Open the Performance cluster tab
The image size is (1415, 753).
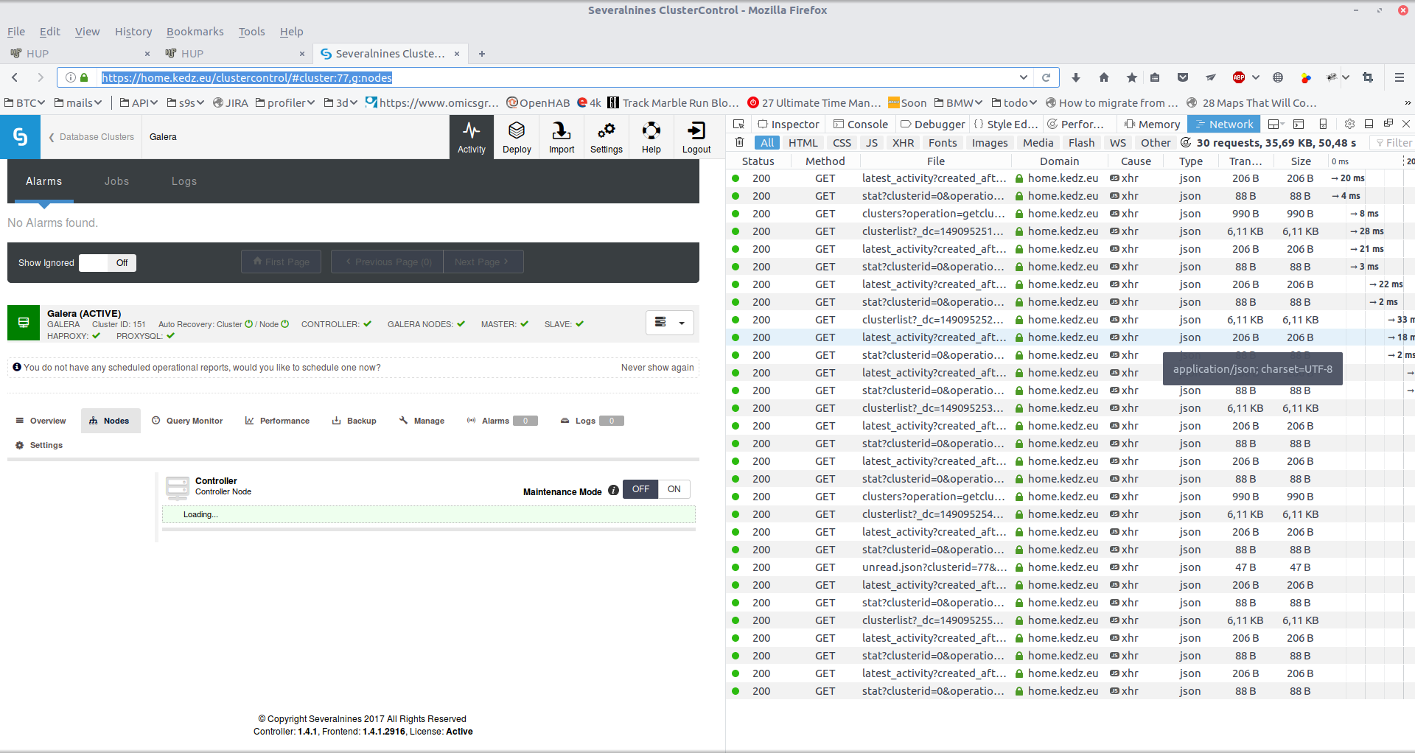[277, 421]
